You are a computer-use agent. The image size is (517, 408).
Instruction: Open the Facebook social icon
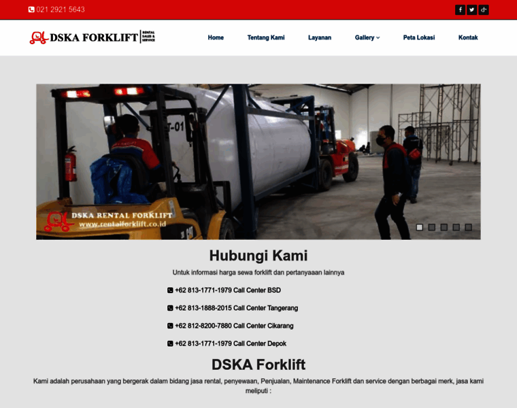coord(460,10)
